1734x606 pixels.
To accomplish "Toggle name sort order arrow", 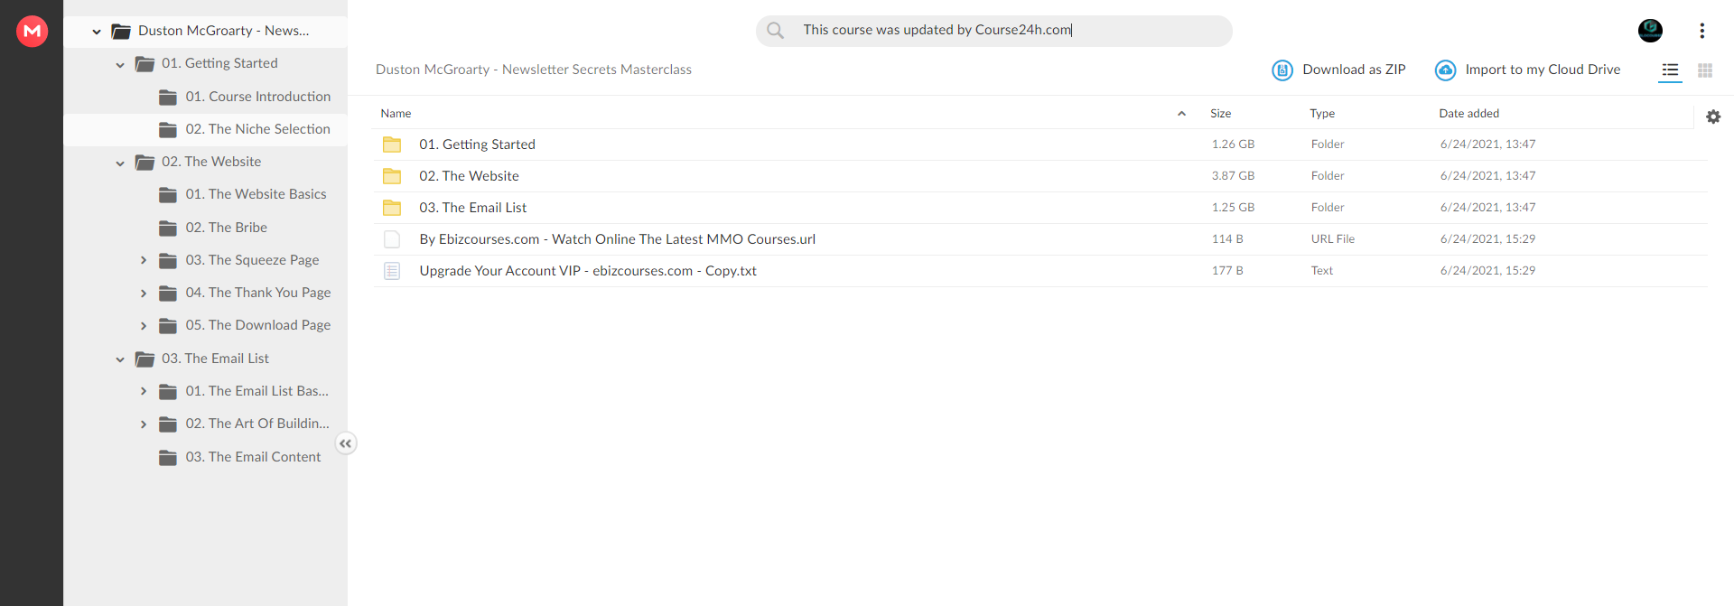I will click(1181, 114).
